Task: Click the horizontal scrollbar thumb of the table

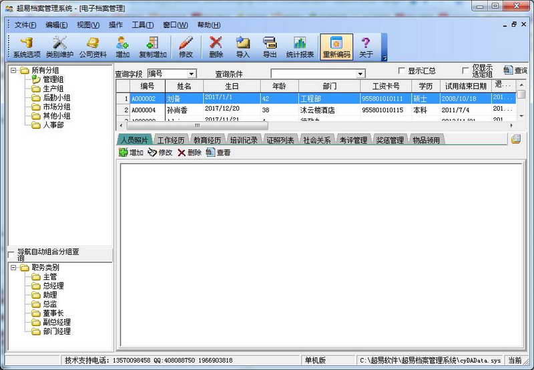Action: tap(197, 125)
